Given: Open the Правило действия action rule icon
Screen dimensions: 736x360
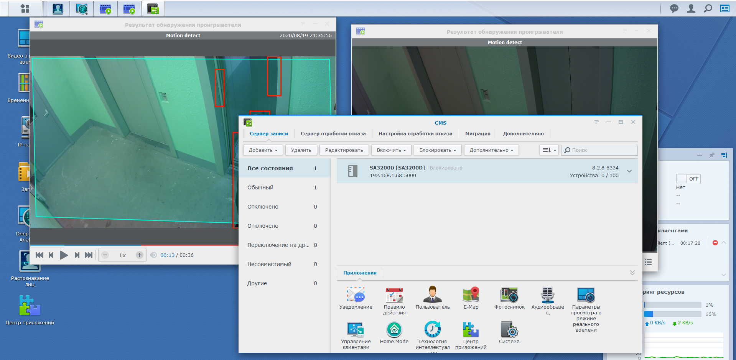Looking at the screenshot, I should 394,296.
